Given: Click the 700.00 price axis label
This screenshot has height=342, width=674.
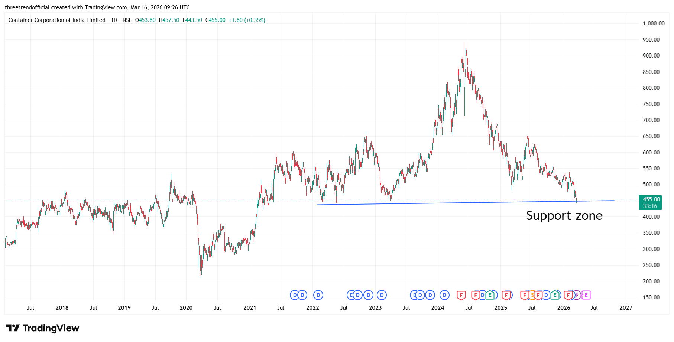Looking at the screenshot, I should pos(651,120).
